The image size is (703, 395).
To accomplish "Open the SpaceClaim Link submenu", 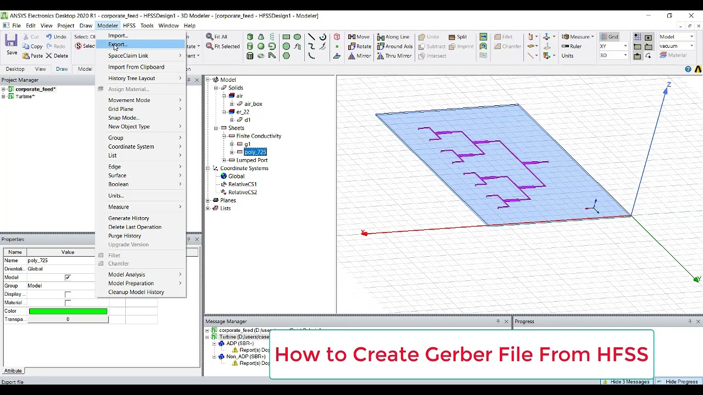I will pos(141,55).
